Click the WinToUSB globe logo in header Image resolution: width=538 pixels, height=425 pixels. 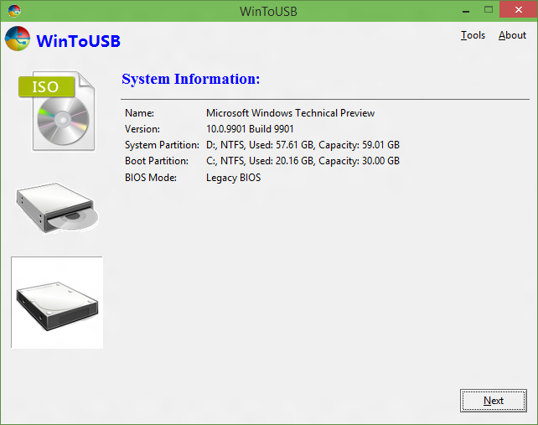[17, 39]
